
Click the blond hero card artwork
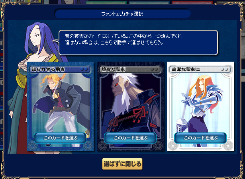tap(60, 103)
